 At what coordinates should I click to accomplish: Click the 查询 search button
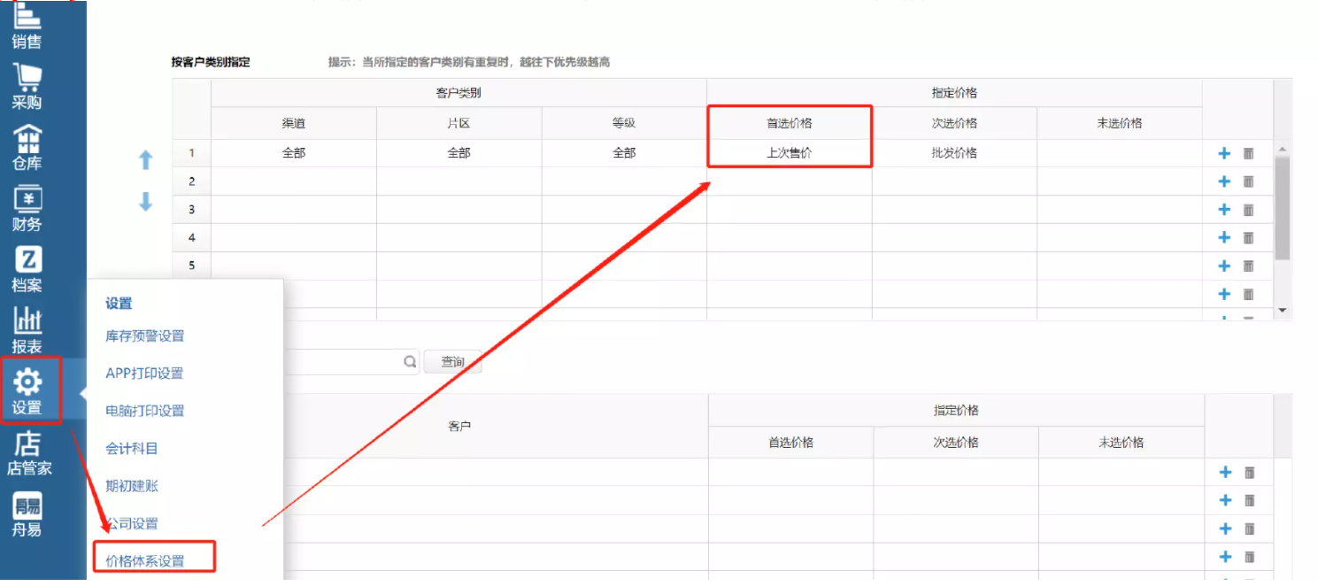452,361
